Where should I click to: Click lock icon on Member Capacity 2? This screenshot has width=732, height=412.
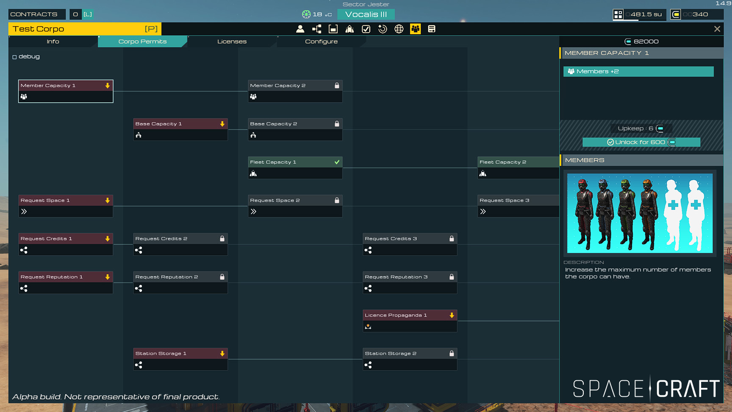pyautogui.click(x=337, y=86)
